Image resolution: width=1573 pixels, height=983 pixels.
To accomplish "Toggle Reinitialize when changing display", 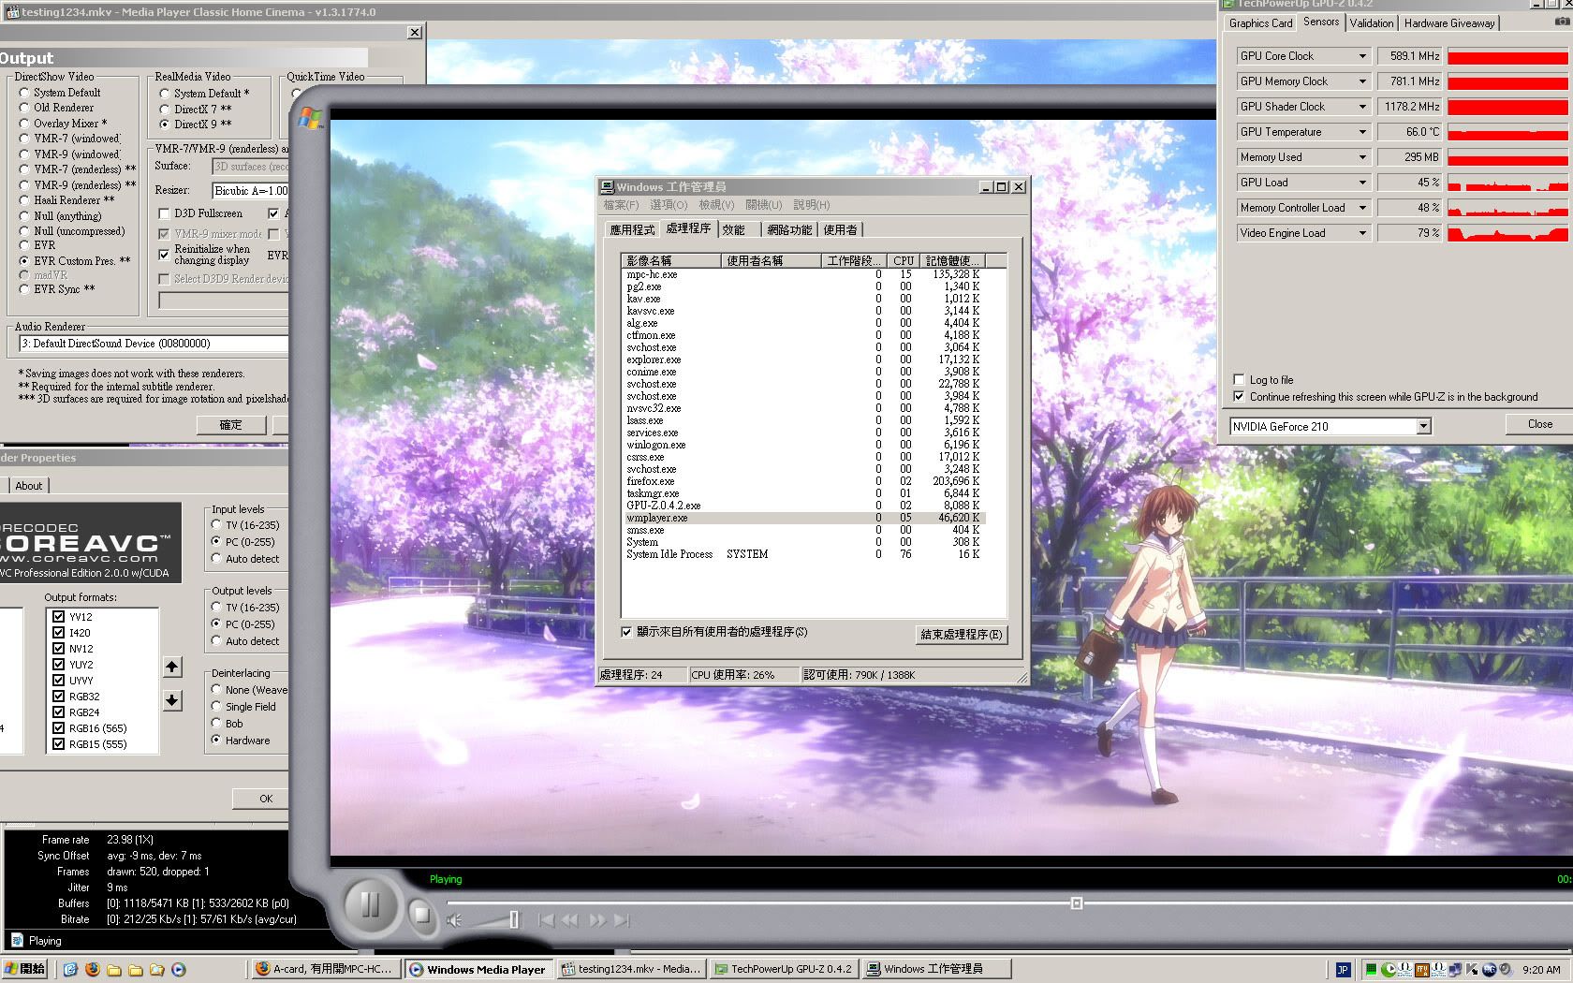I will 204,255.
